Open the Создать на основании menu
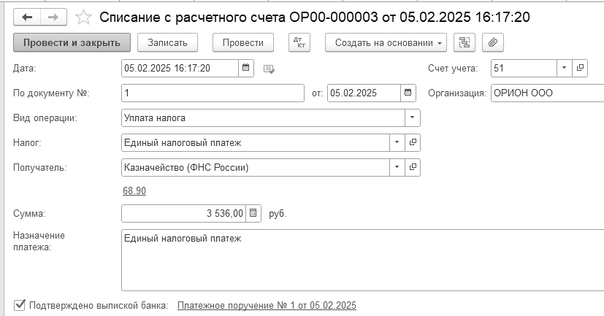The width and height of the screenshot is (604, 316). (386, 43)
